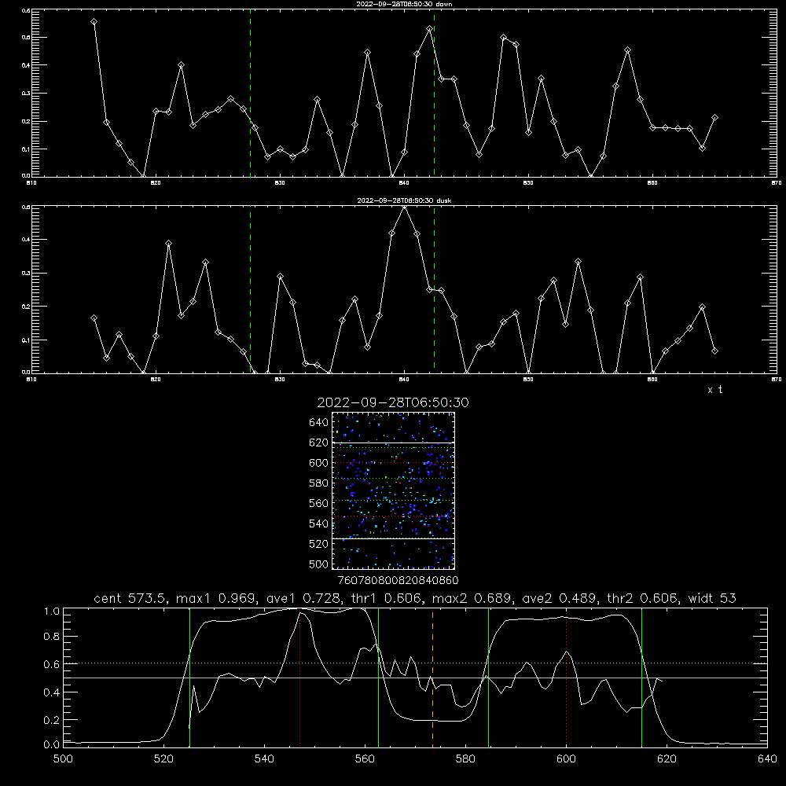Click the scatter image x-axis label '760780800820840860'

tap(398, 580)
